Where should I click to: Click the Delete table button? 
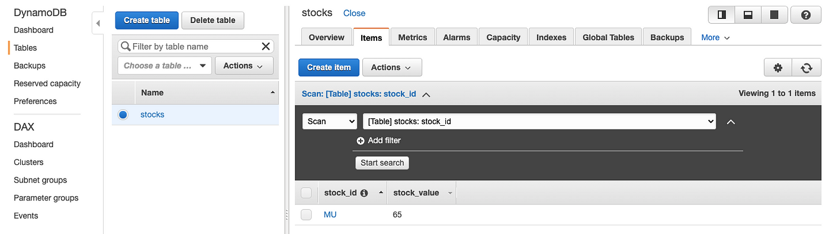click(213, 20)
